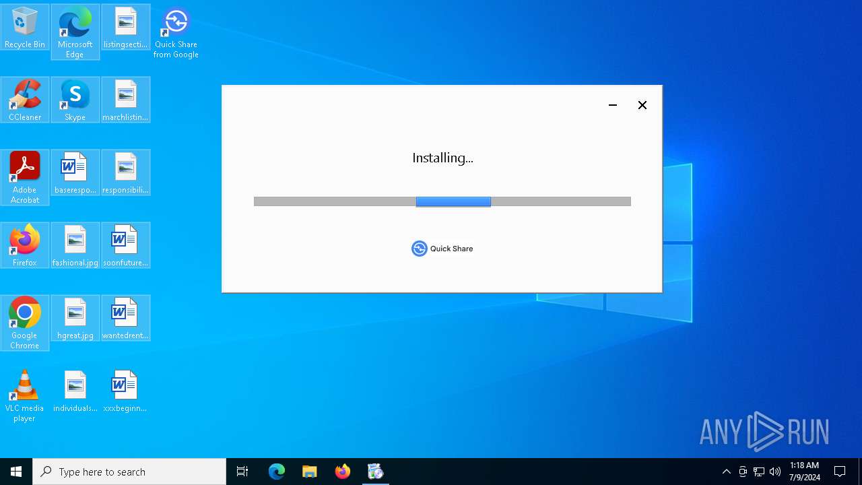Launch Firefox desktop shortcut
This screenshot has width=862, height=485.
pos(25,245)
